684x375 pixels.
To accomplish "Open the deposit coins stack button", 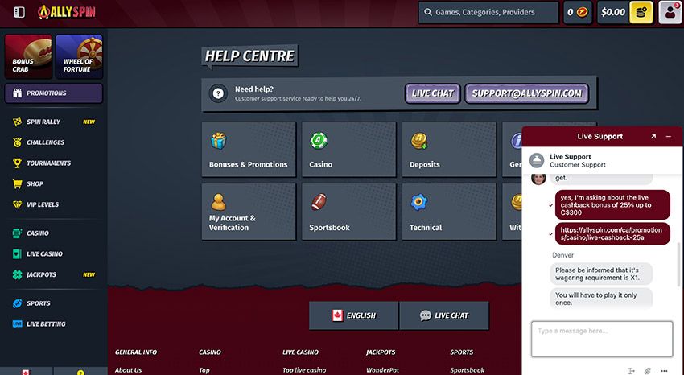I will coord(641,12).
